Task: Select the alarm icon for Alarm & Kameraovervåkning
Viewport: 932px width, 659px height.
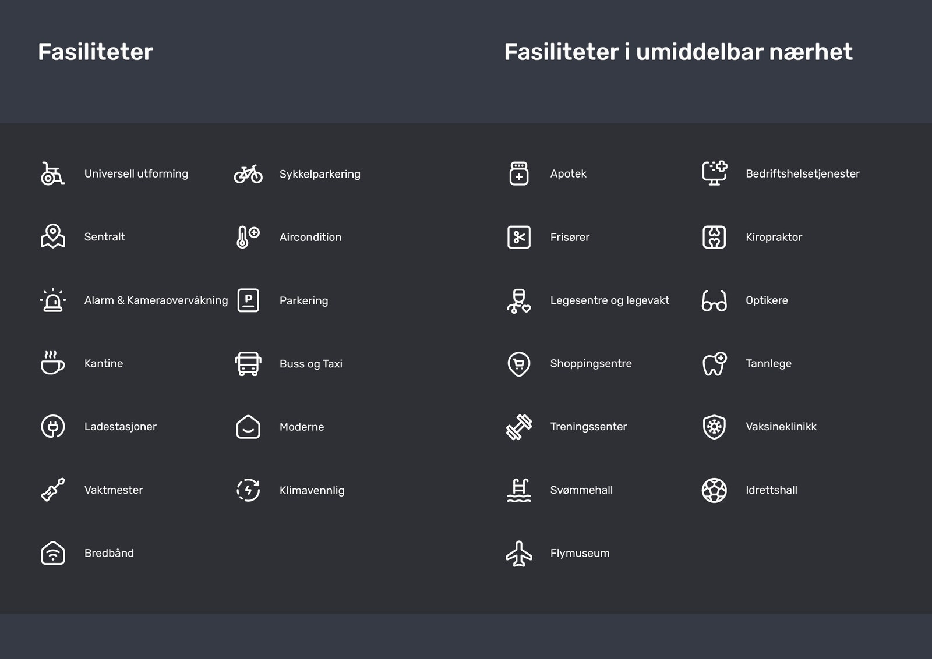Action: tap(51, 300)
